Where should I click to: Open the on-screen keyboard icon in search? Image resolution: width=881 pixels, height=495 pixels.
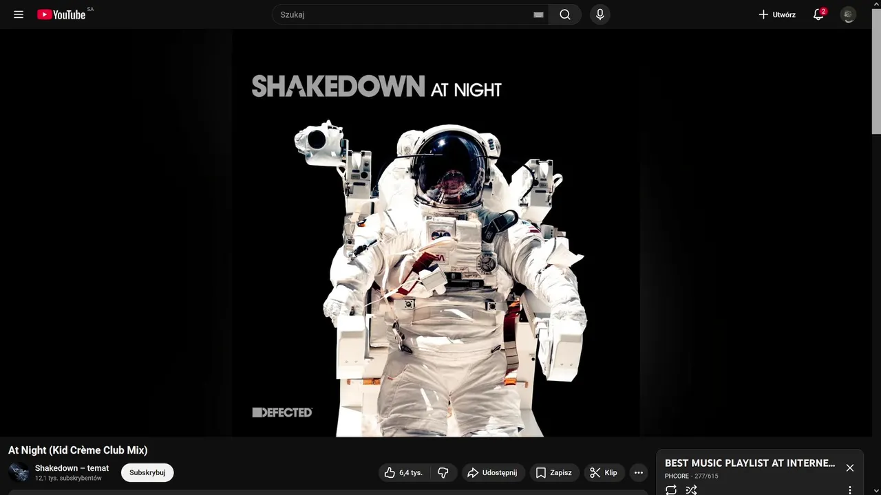pos(538,14)
